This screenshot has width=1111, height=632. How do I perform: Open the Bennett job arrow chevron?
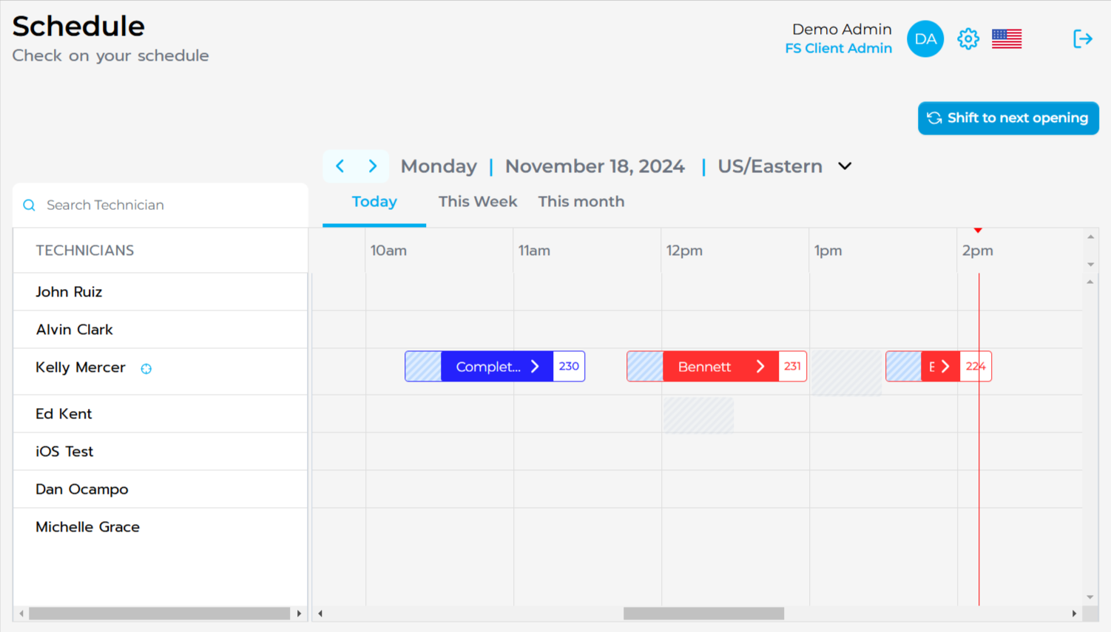click(760, 366)
